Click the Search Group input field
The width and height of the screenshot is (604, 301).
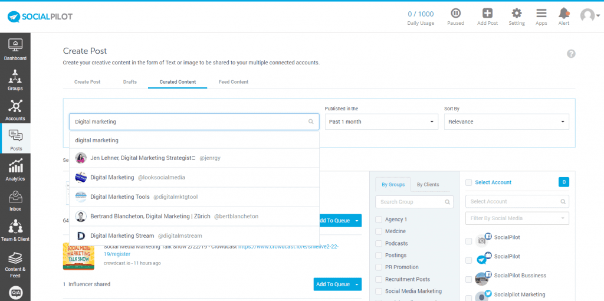(415, 202)
